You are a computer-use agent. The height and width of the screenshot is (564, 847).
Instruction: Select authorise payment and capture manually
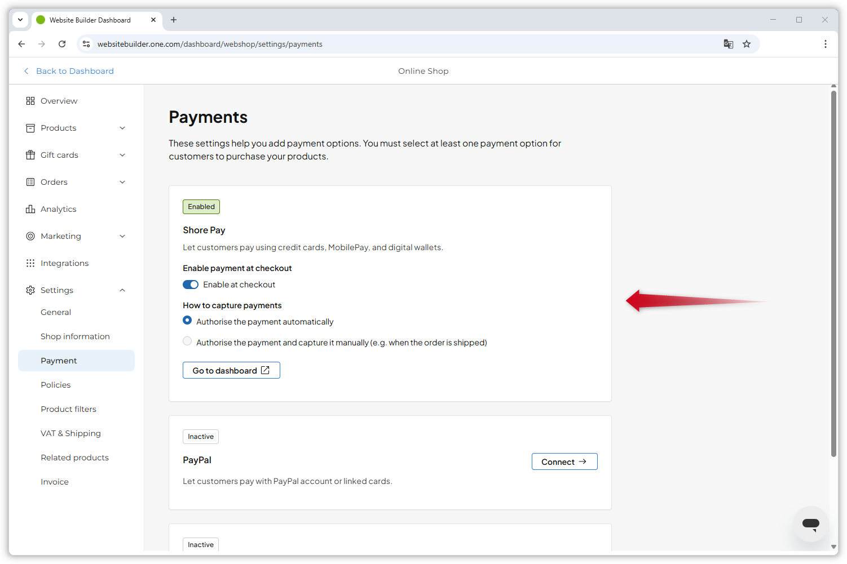[187, 341]
